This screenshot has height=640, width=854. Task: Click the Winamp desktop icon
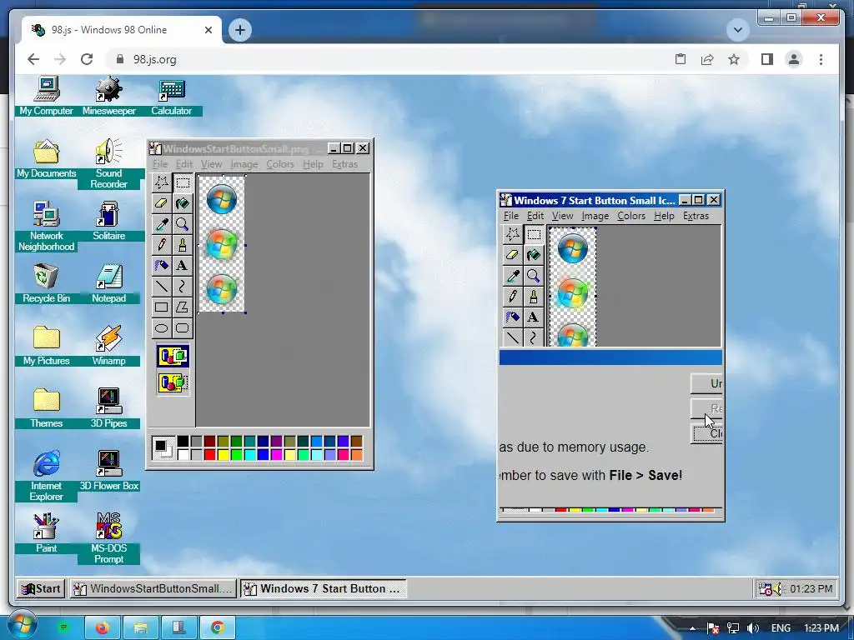(x=109, y=346)
